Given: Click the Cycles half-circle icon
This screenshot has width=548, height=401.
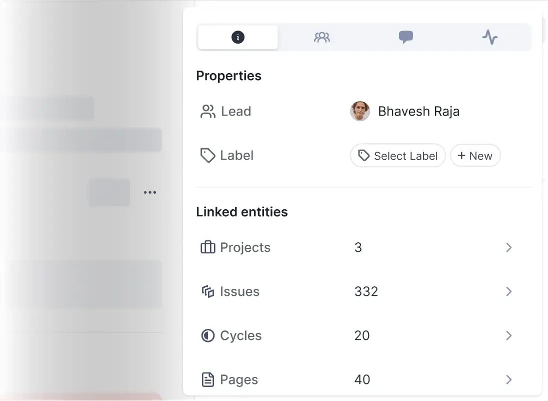Looking at the screenshot, I should tap(207, 335).
